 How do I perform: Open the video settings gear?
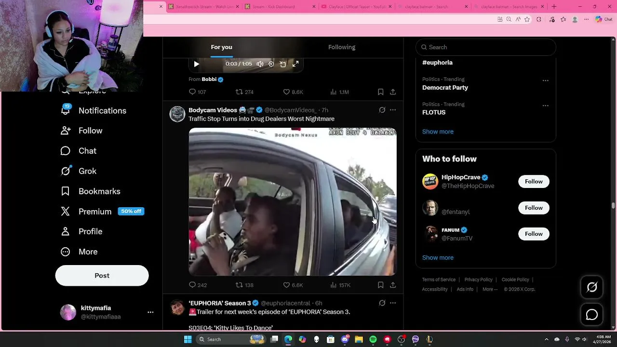[x=271, y=64]
